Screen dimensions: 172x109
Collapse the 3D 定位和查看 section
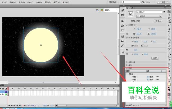127,38
